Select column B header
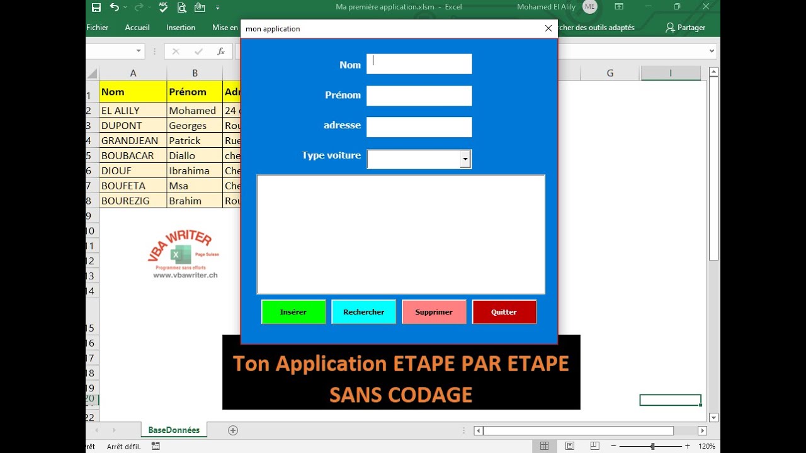This screenshot has width=806, height=453. tap(195, 73)
